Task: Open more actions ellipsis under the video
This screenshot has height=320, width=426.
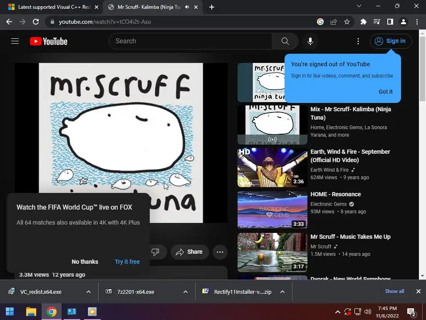Action: (220, 252)
